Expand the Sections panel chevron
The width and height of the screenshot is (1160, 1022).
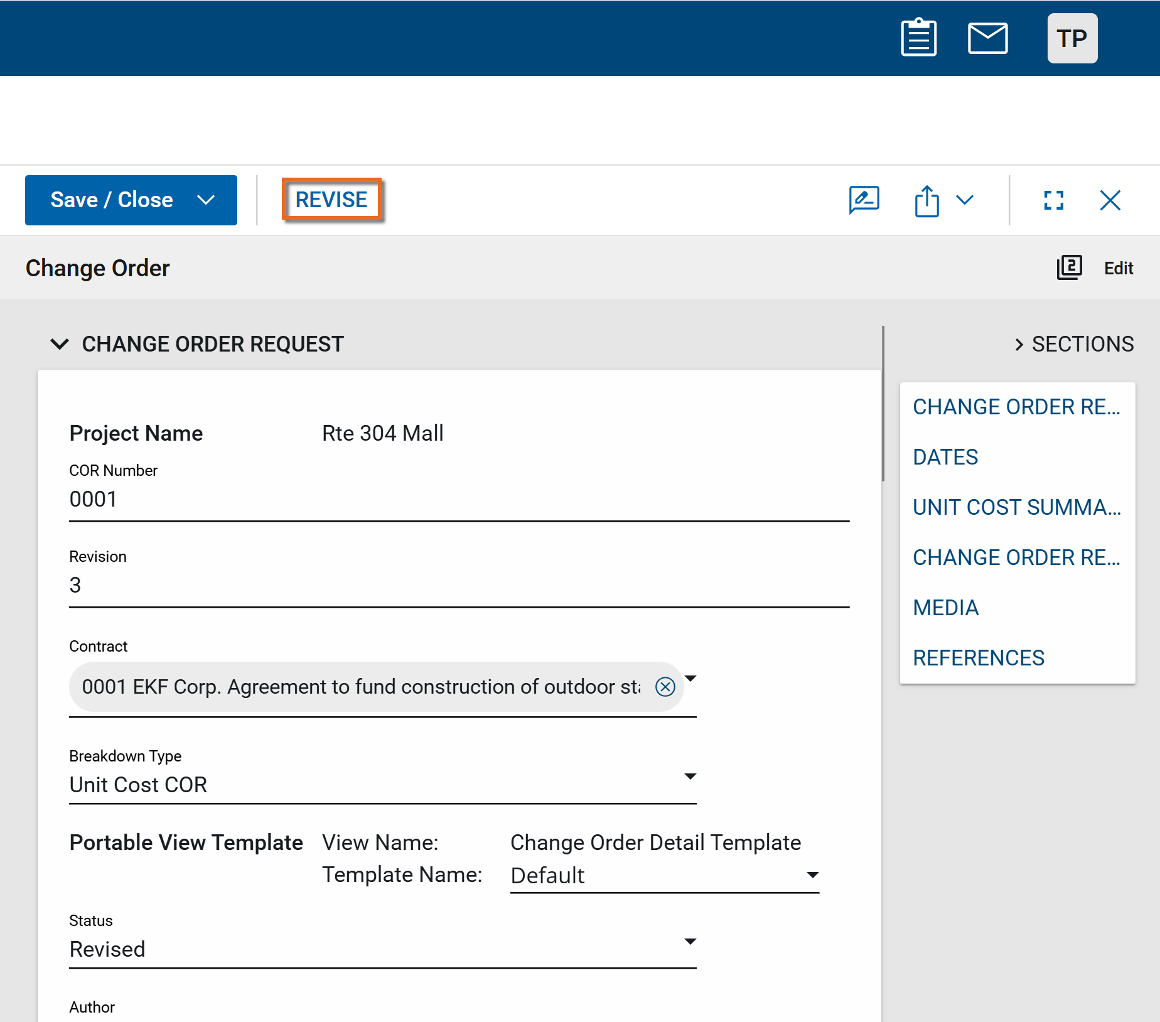click(x=1019, y=345)
